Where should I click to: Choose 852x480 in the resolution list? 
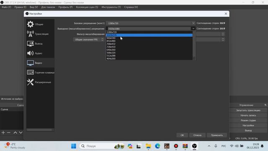point(149,41)
